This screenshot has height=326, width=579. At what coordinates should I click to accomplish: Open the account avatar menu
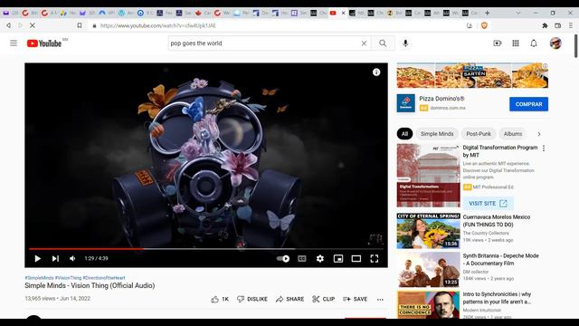555,43
